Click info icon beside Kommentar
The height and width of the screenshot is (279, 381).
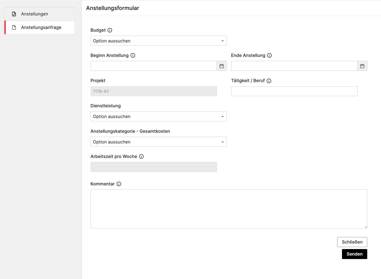click(119, 184)
